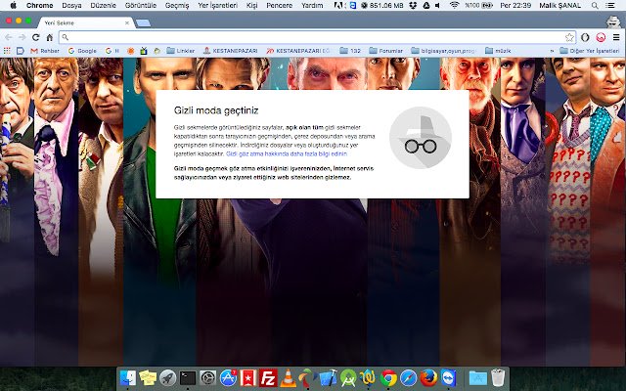Show hidden bookmarks with the overflow chevron

coord(552,51)
